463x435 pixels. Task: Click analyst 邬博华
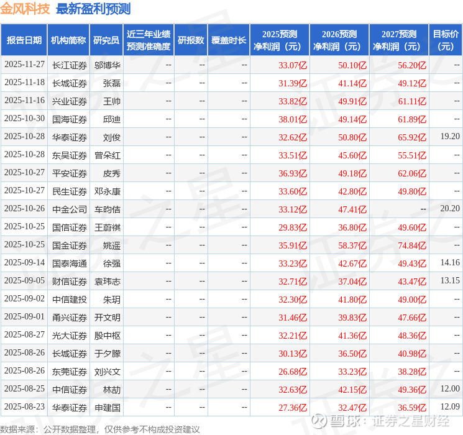click(x=108, y=65)
